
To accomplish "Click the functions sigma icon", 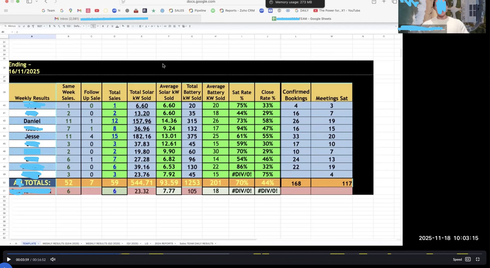I will coord(190,26).
